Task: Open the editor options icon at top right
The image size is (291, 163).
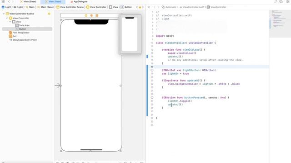Action: pyautogui.click(x=281, y=1)
